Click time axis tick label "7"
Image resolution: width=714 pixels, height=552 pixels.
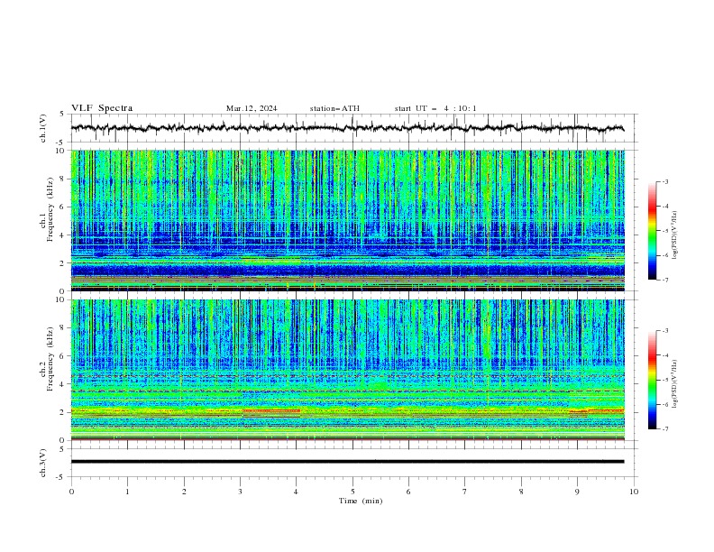pyautogui.click(x=465, y=492)
